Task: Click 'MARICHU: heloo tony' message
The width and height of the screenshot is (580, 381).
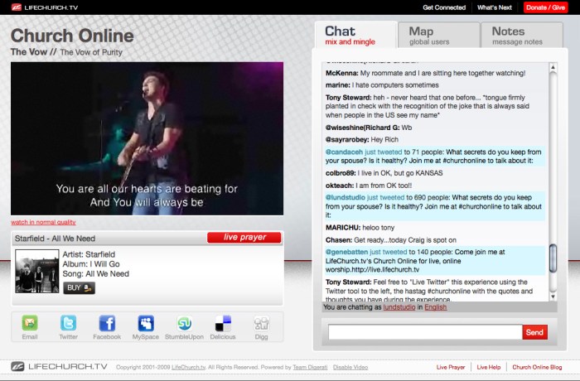Action: [x=360, y=228]
